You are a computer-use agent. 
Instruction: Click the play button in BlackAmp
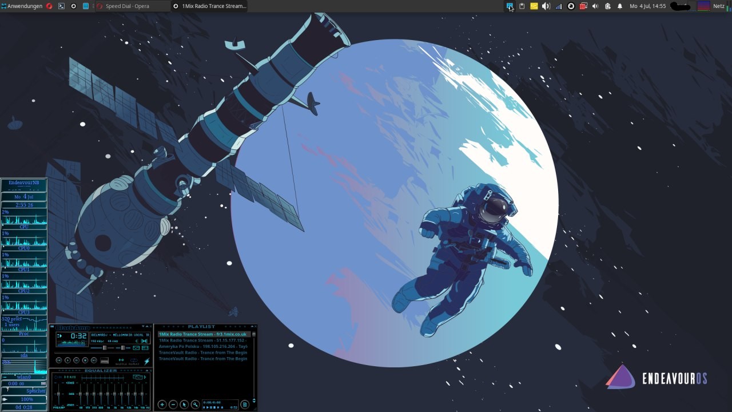(x=67, y=360)
